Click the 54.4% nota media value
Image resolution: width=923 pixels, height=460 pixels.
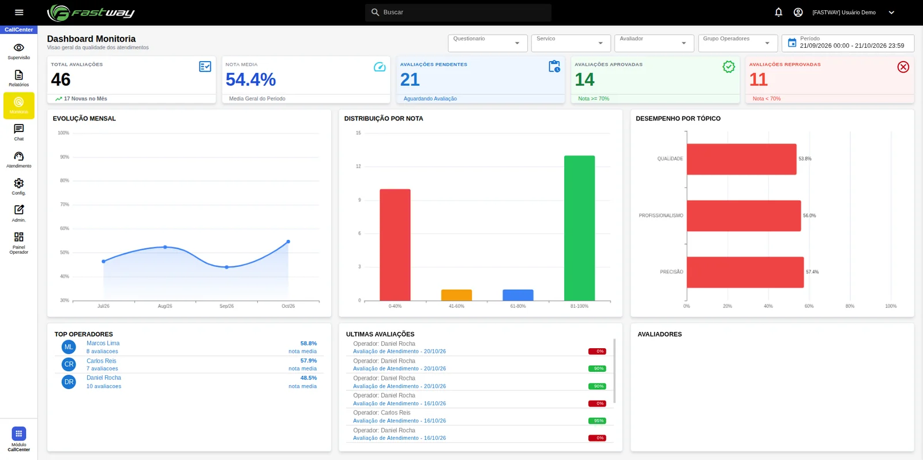pos(250,80)
